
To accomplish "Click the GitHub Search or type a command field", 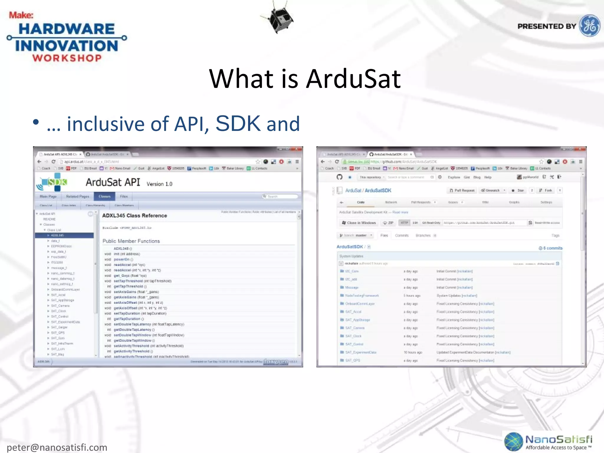I will tap(410, 177).
